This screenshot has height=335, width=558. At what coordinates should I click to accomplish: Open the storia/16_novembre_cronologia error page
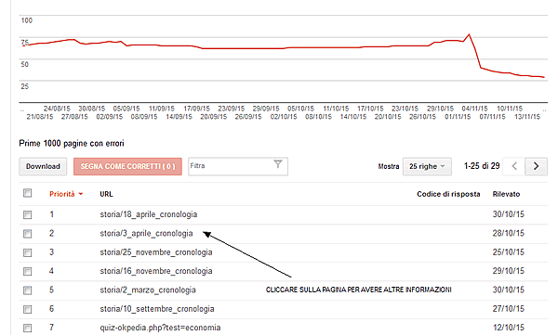click(x=156, y=271)
